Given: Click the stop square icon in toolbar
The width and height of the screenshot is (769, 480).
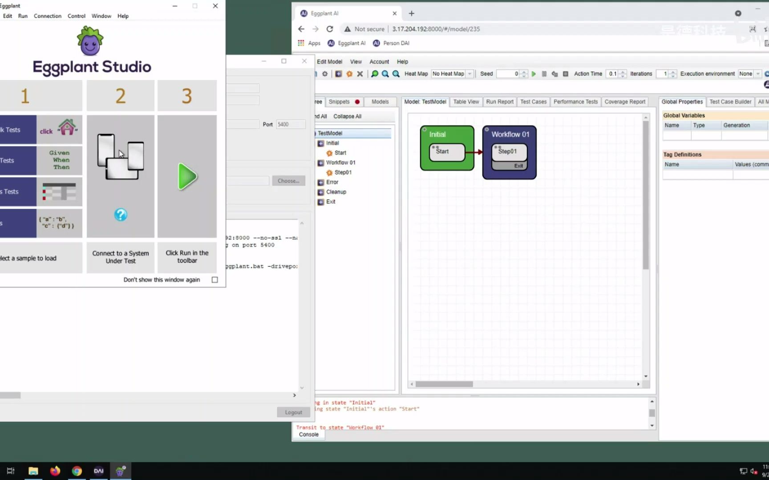Looking at the screenshot, I should pos(566,74).
